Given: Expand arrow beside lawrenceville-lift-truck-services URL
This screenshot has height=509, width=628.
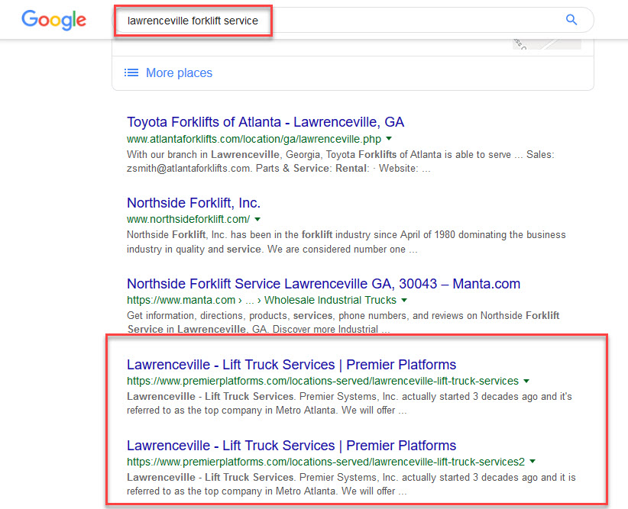Looking at the screenshot, I should pos(526,381).
